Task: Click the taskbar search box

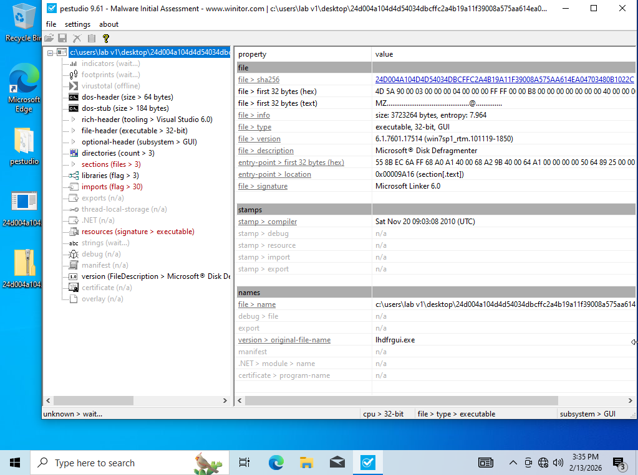Action: click(x=130, y=463)
